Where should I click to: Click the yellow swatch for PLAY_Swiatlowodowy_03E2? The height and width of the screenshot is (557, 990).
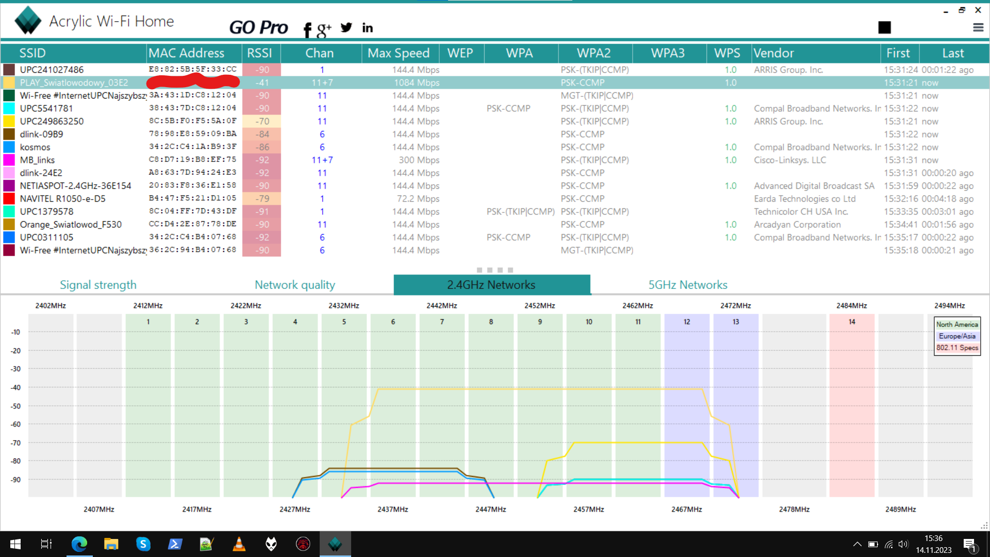[9, 83]
